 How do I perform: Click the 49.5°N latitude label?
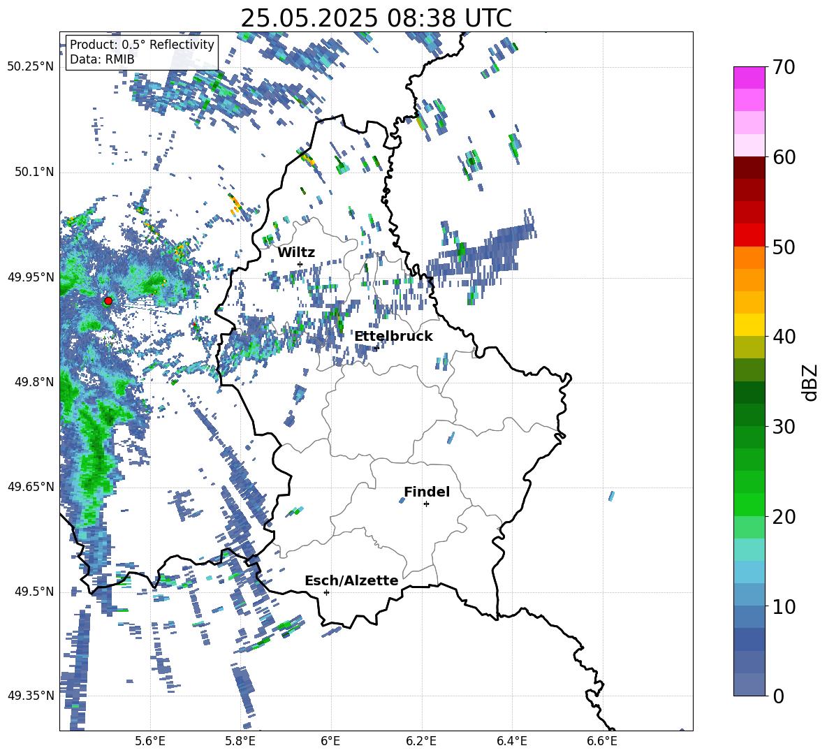(34, 592)
